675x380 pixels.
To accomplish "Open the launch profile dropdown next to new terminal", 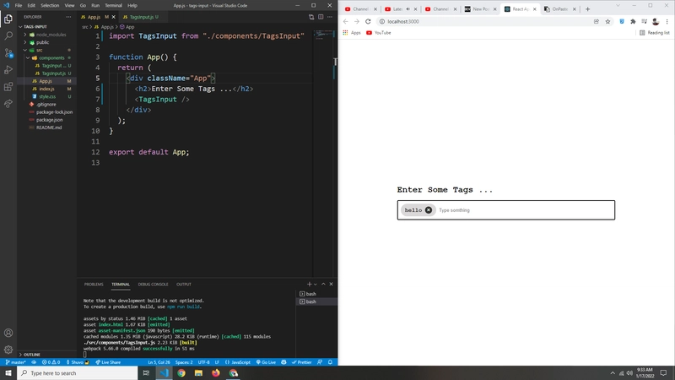I will coord(316,285).
